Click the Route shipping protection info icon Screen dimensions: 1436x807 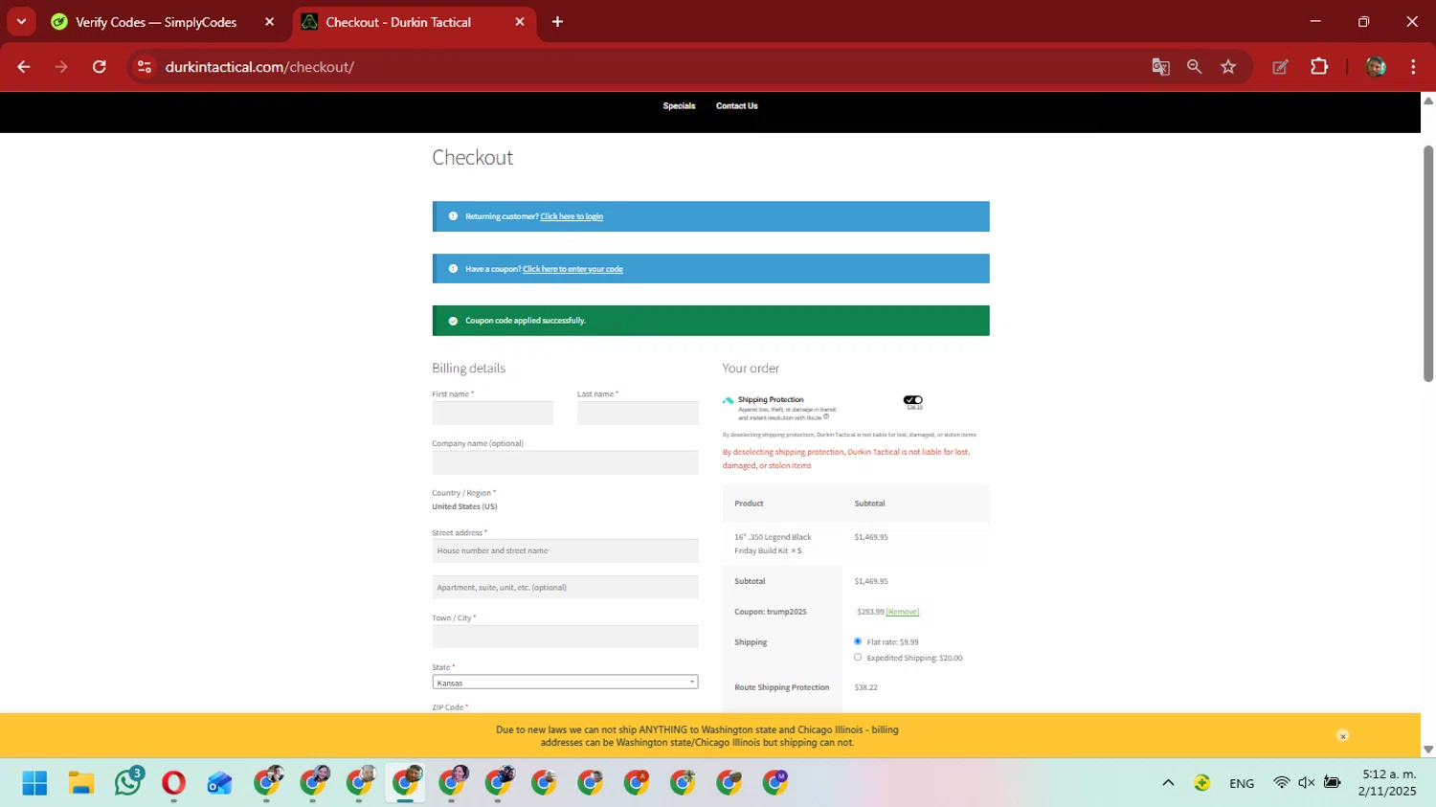tap(826, 416)
